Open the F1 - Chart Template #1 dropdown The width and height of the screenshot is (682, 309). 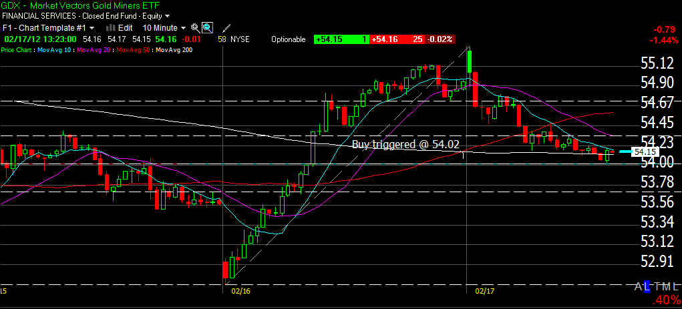point(48,28)
